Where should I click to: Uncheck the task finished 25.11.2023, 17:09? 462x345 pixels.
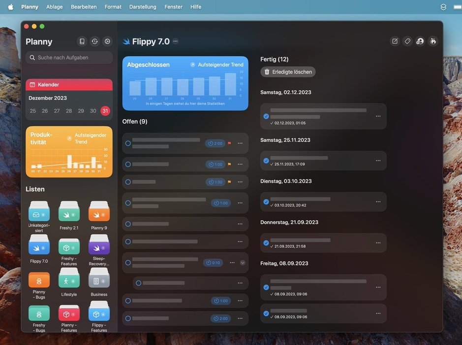pyautogui.click(x=266, y=161)
